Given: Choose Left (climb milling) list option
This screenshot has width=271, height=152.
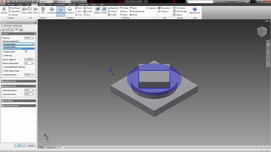Looking at the screenshot, I should [19, 47].
